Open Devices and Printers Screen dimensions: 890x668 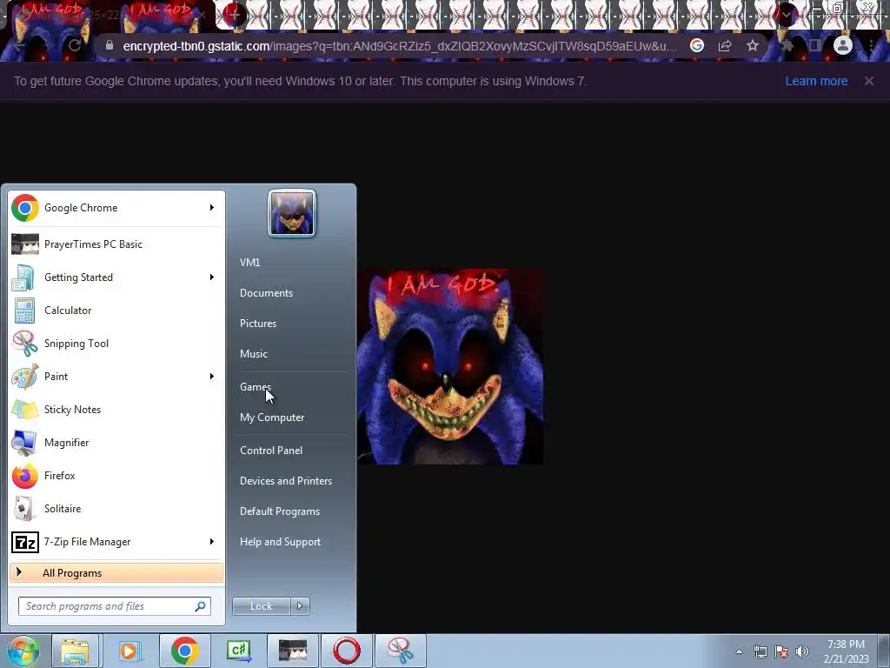point(286,481)
